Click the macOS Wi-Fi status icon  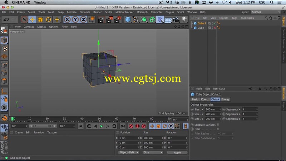coord(224,3)
